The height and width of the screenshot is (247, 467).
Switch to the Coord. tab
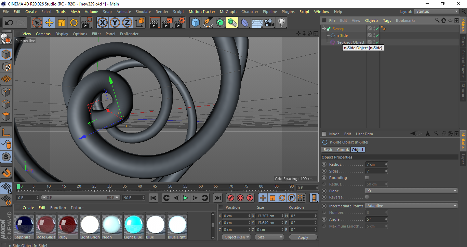(343, 150)
